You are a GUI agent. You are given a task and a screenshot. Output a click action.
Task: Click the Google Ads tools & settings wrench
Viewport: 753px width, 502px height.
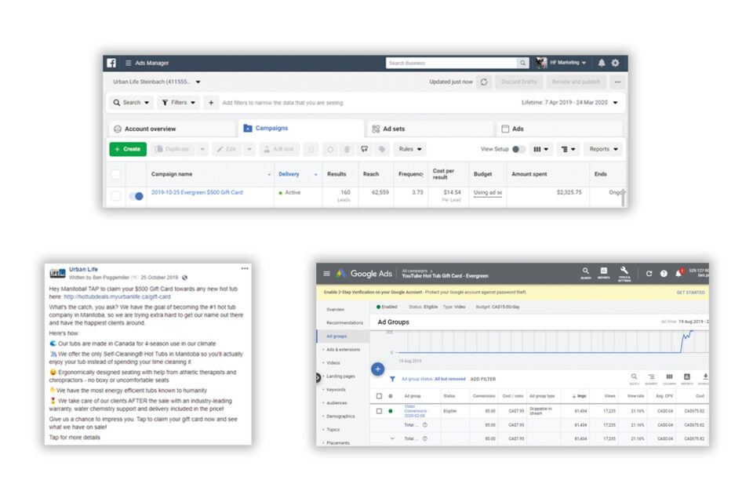point(624,272)
